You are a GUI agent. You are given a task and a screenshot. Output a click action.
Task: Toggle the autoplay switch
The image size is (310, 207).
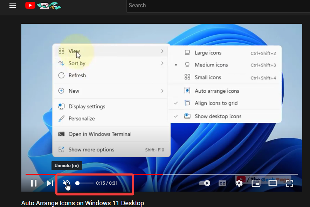(x=205, y=183)
